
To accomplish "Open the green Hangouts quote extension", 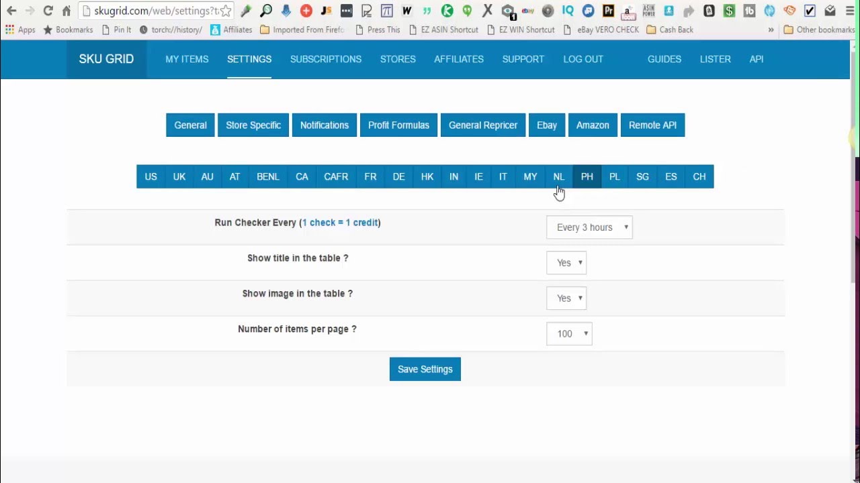I will pyautogui.click(x=468, y=11).
